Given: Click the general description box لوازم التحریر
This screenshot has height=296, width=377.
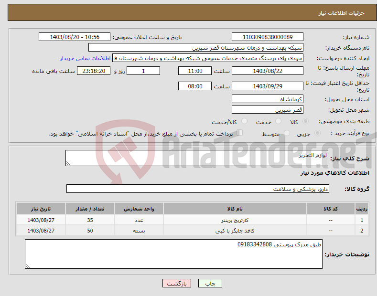Looking at the screenshot, I should click(197, 158).
